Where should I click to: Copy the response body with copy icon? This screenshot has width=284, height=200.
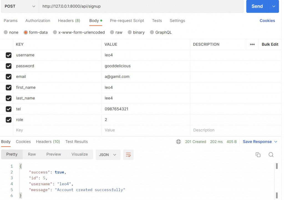[258, 155]
